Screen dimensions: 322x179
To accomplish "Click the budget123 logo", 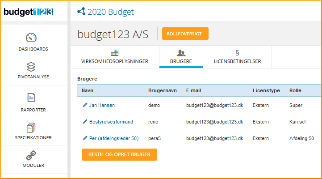I will coord(29,12).
